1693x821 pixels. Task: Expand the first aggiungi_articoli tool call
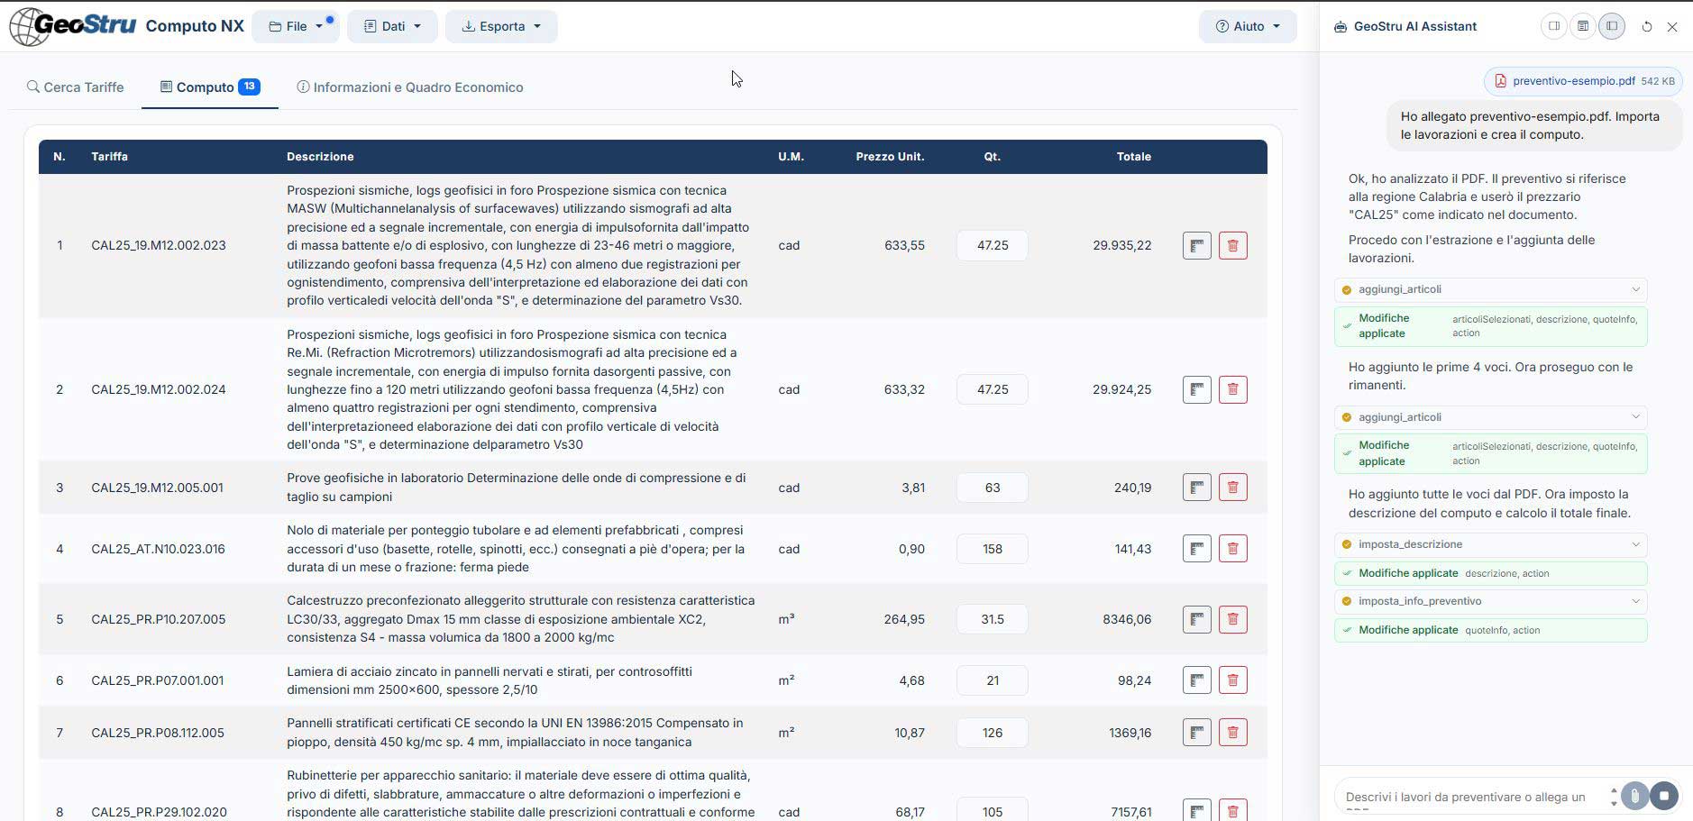coord(1490,289)
